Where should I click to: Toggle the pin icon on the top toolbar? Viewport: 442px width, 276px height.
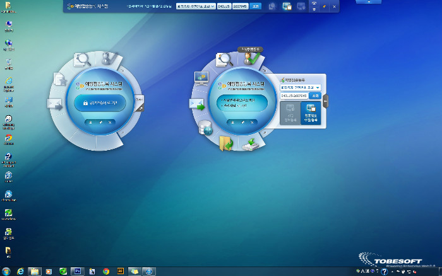(x=324, y=6)
